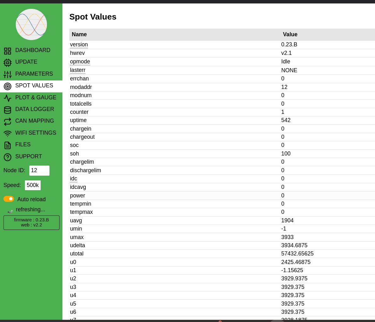Toggle the Auto reload switch
This screenshot has width=375, height=322.
click(9, 199)
